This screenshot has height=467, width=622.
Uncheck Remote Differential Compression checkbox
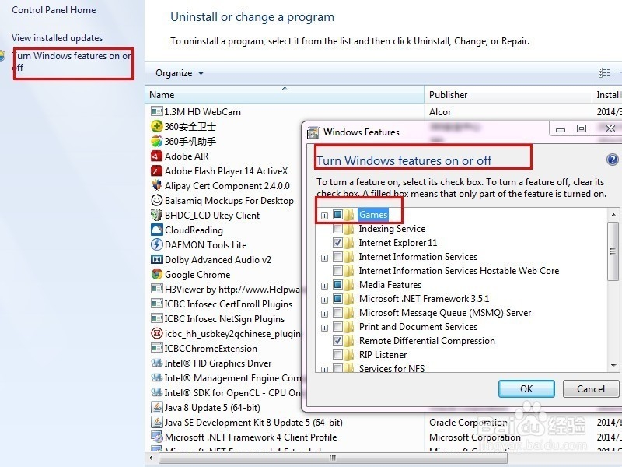click(x=338, y=341)
